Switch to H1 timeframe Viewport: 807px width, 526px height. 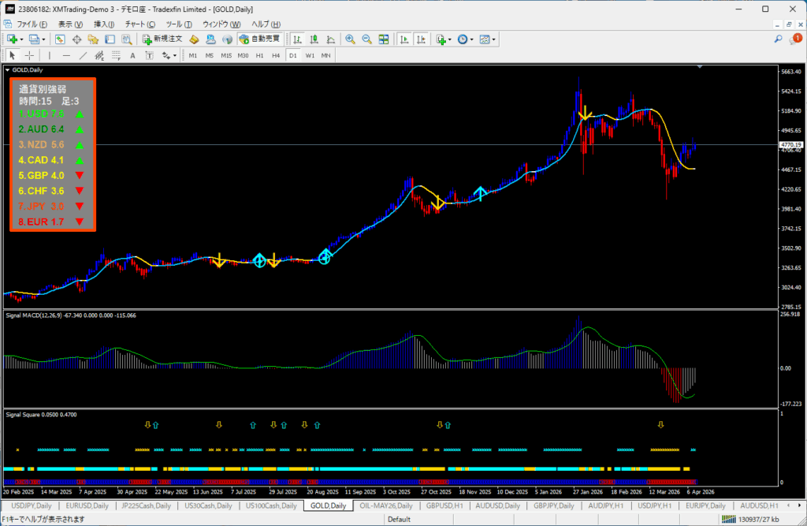point(259,55)
